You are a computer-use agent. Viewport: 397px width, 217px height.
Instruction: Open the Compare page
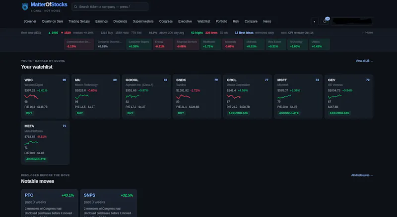[x=251, y=21]
